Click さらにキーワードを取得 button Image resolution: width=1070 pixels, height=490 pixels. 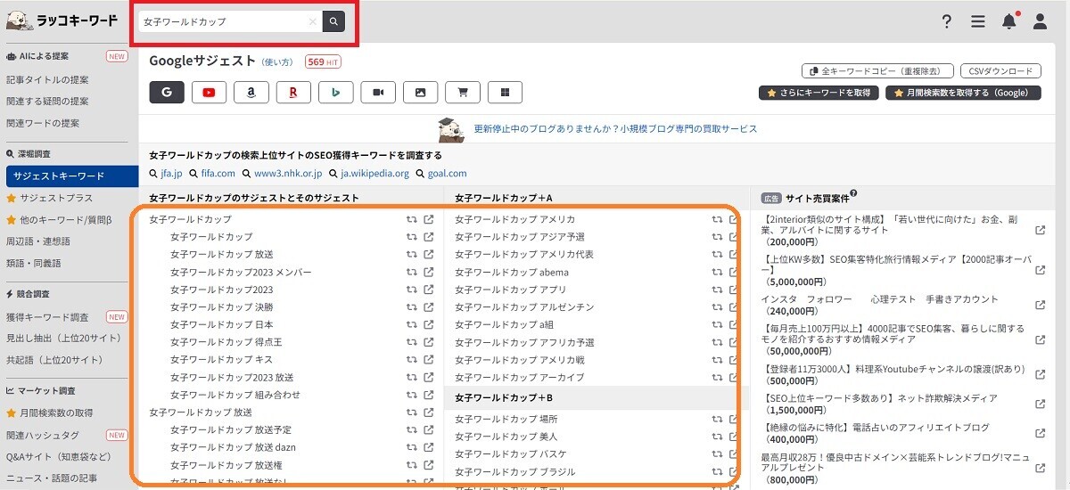point(819,93)
